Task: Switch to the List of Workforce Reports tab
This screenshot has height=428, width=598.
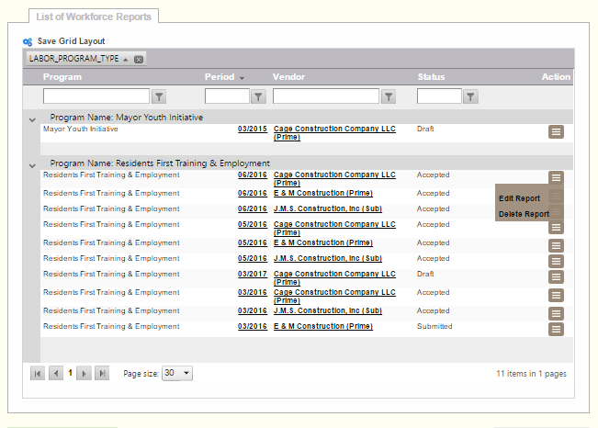Action: [x=95, y=17]
